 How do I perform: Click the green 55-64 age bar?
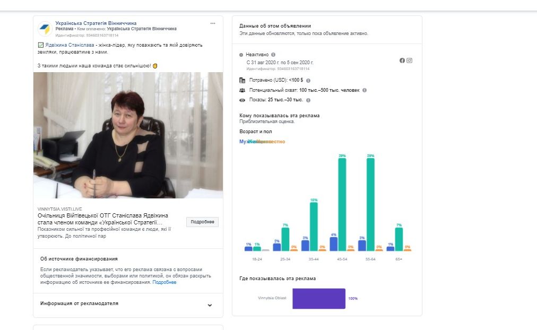click(x=370, y=204)
